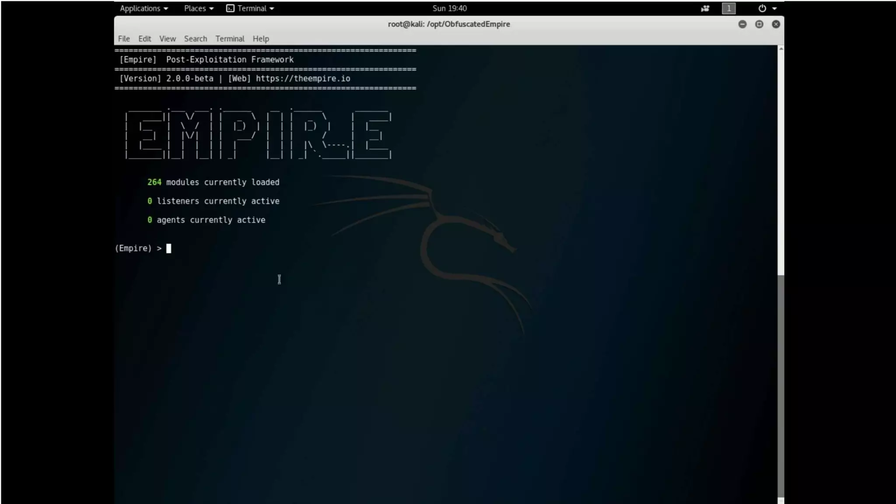
Task: Open the power system menu icon
Action: (x=762, y=8)
